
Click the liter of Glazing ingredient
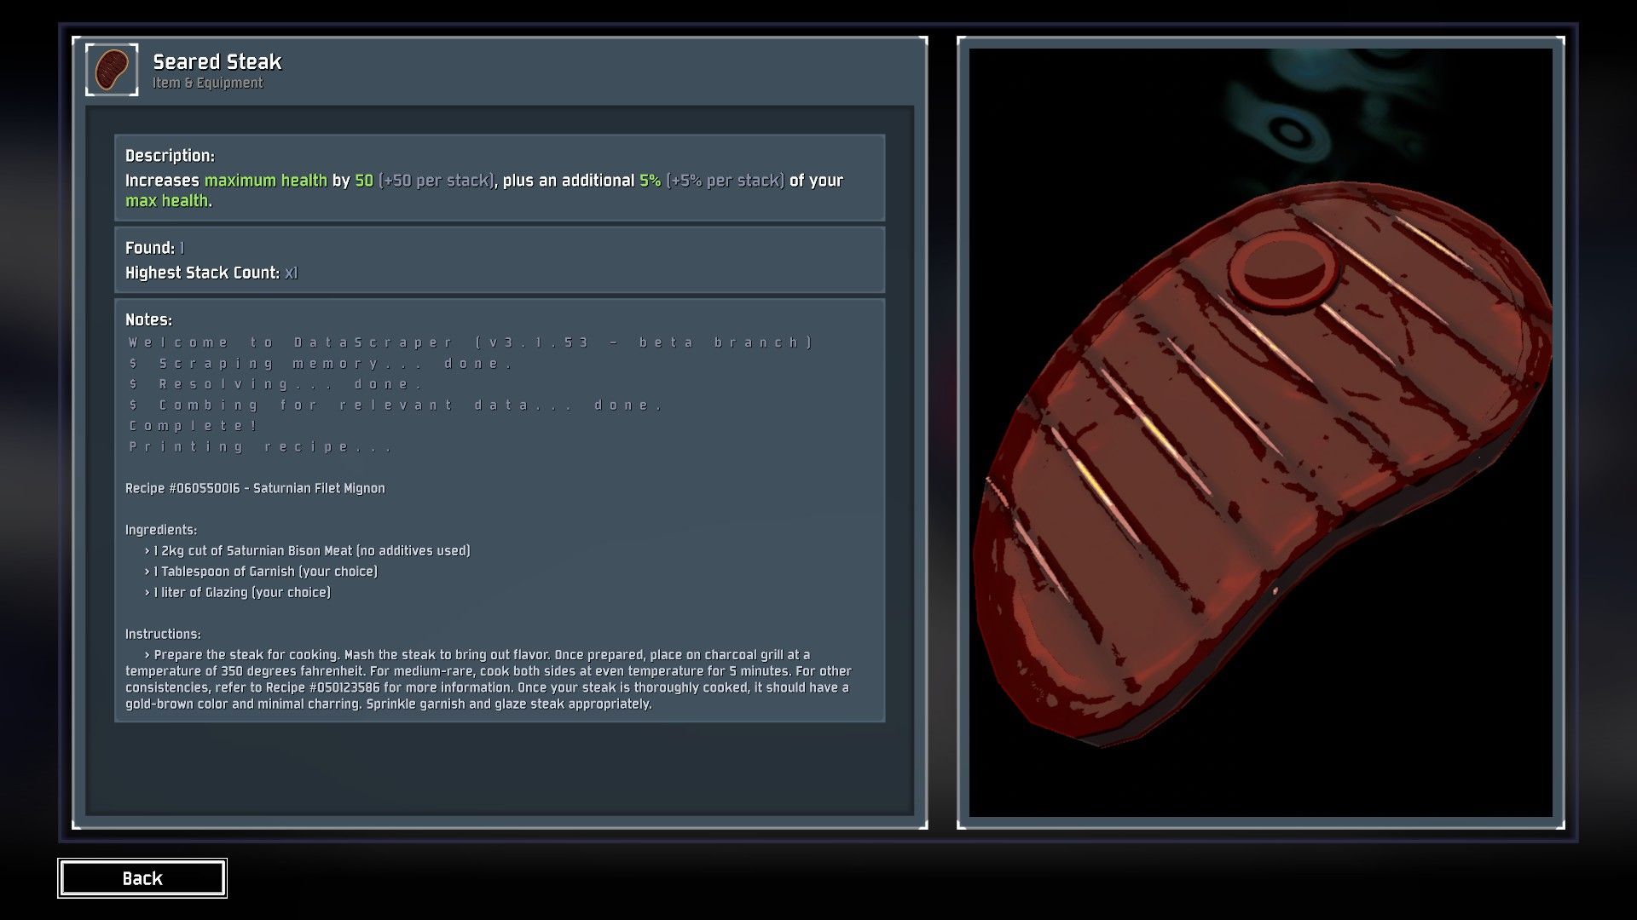coord(241,593)
